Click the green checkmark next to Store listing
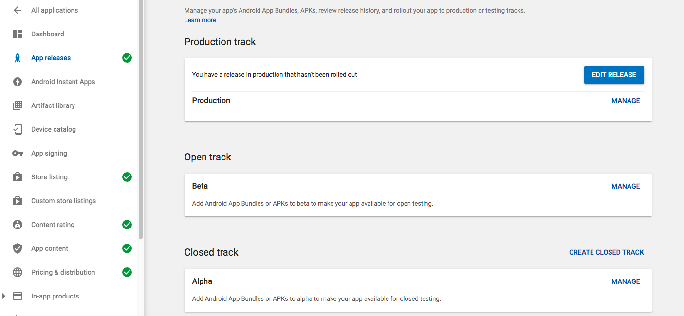 [x=127, y=177]
